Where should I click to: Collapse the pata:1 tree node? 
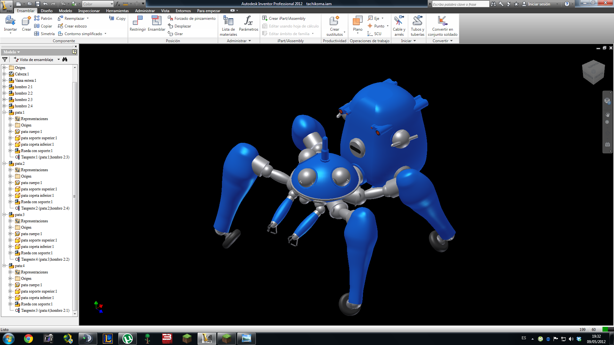tap(4, 112)
